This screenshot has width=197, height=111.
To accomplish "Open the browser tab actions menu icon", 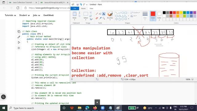I will (4, 2).
